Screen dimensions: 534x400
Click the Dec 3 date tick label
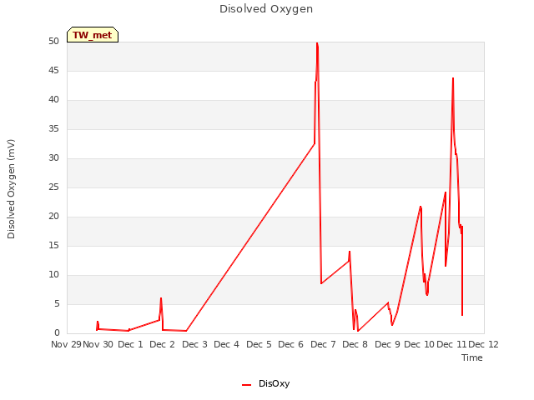(x=194, y=344)
